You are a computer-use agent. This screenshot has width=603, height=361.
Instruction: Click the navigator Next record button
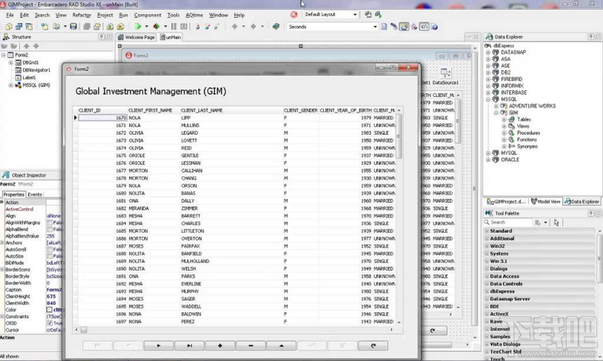pos(159,345)
